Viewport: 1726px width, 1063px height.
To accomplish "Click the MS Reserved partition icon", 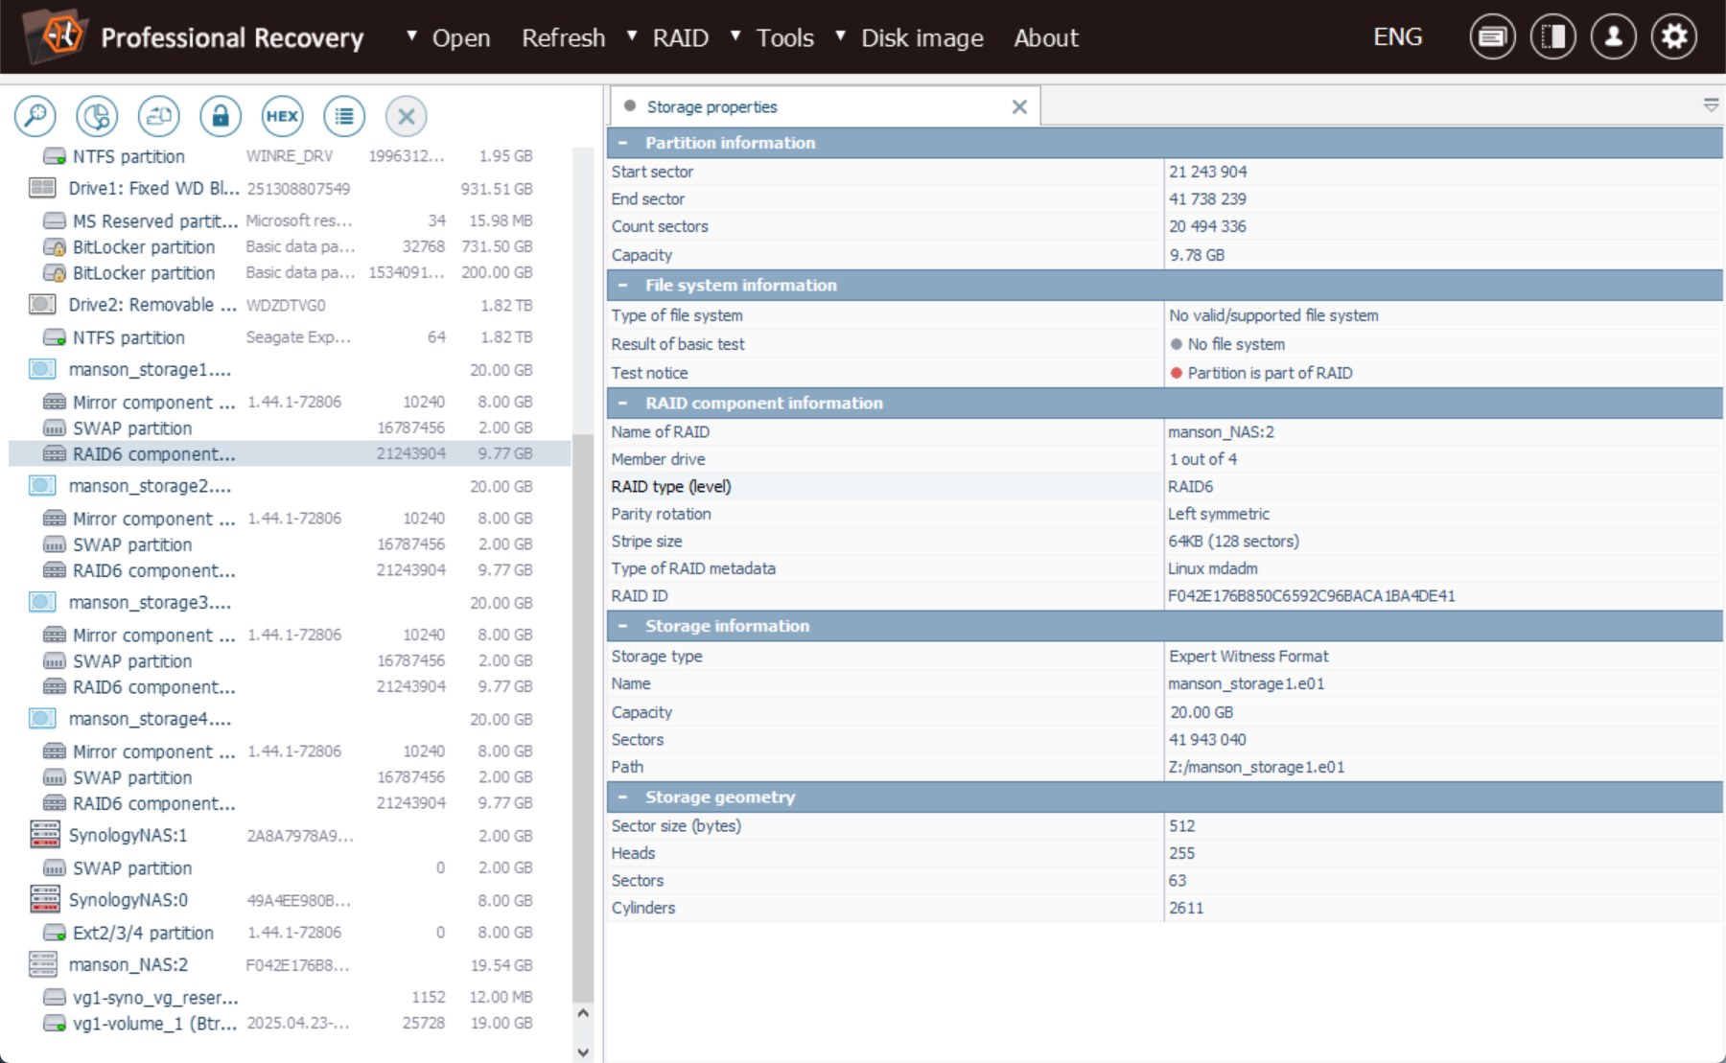I will (55, 220).
